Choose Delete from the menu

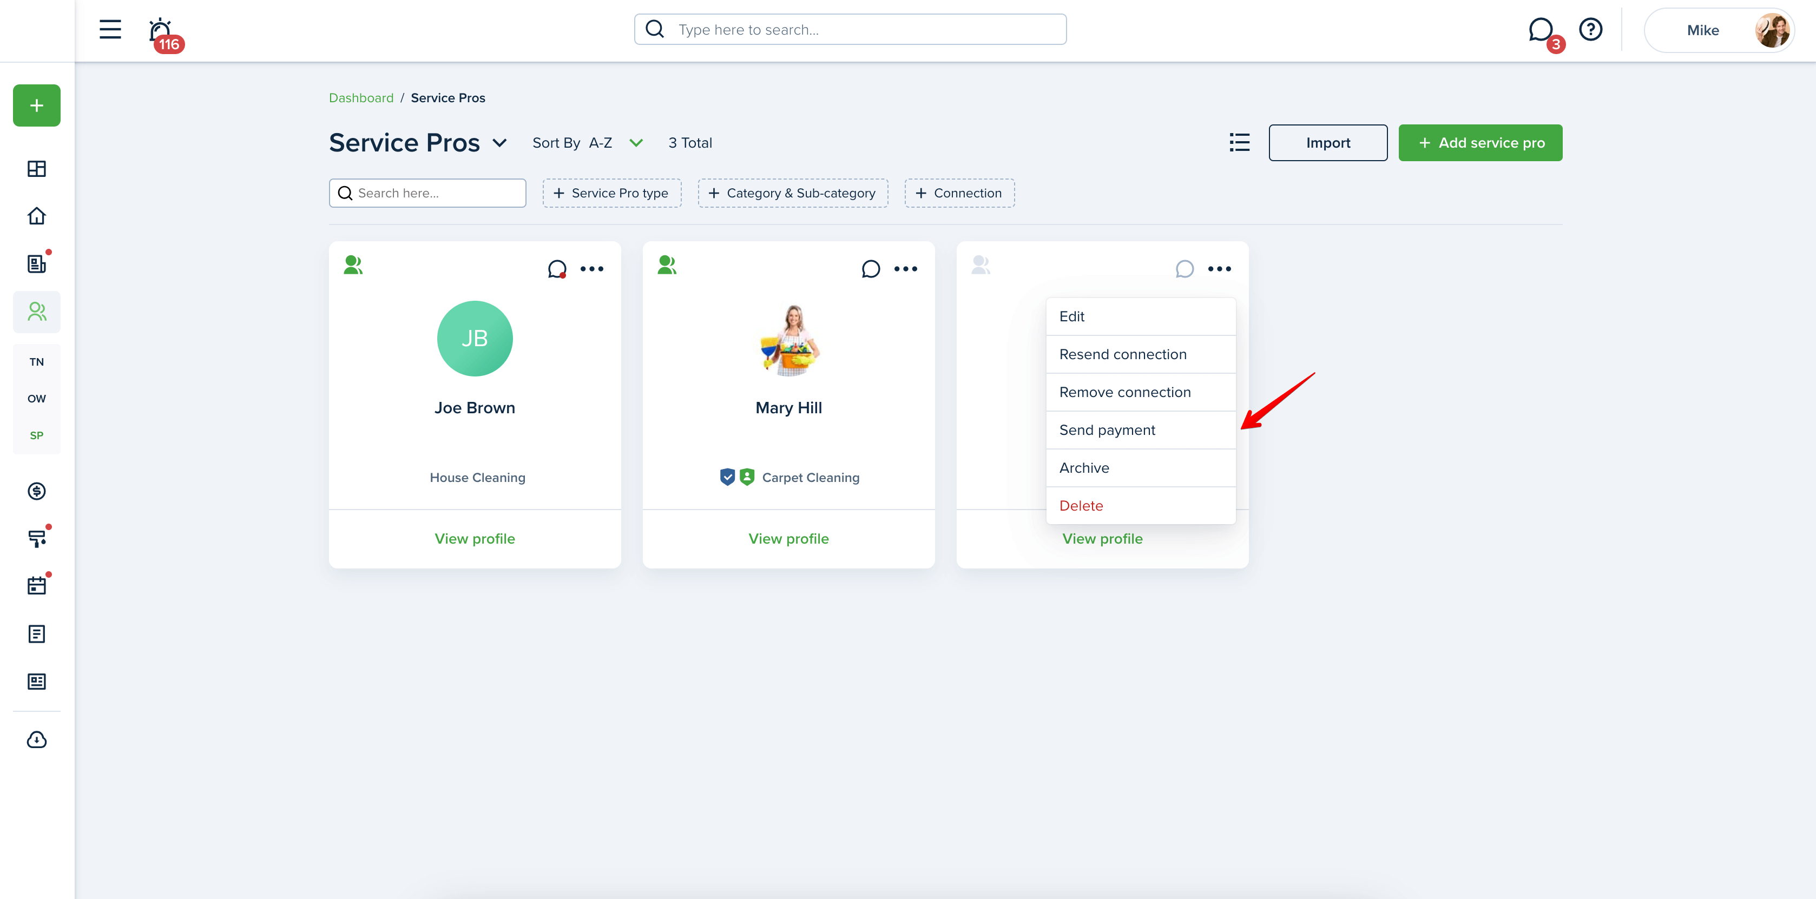(x=1141, y=506)
